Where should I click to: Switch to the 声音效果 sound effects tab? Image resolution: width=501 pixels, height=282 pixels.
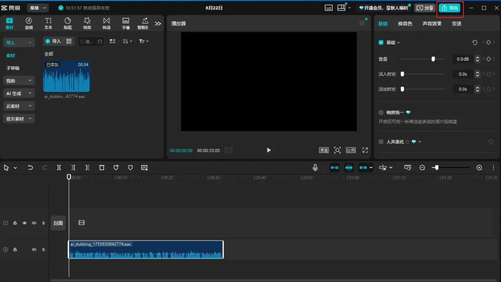432,24
